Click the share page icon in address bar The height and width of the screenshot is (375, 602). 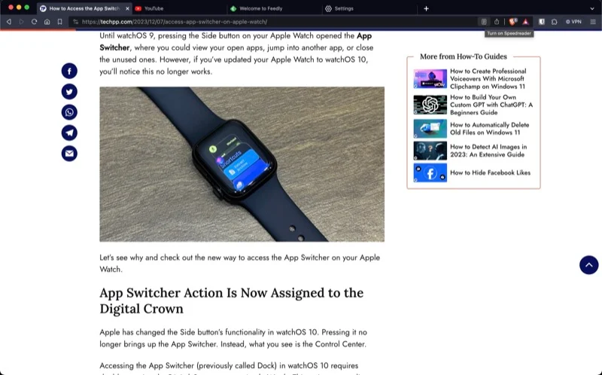[497, 22]
